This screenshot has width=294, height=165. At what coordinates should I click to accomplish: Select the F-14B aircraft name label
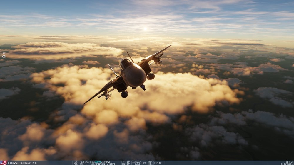pyautogui.click(x=22, y=163)
